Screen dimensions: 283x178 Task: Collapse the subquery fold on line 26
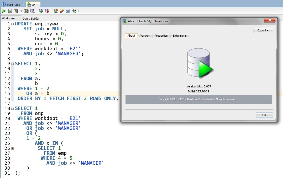pyautogui.click(x=12, y=148)
